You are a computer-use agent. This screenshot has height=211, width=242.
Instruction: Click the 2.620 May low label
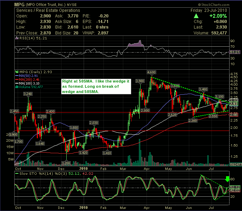point(172,115)
